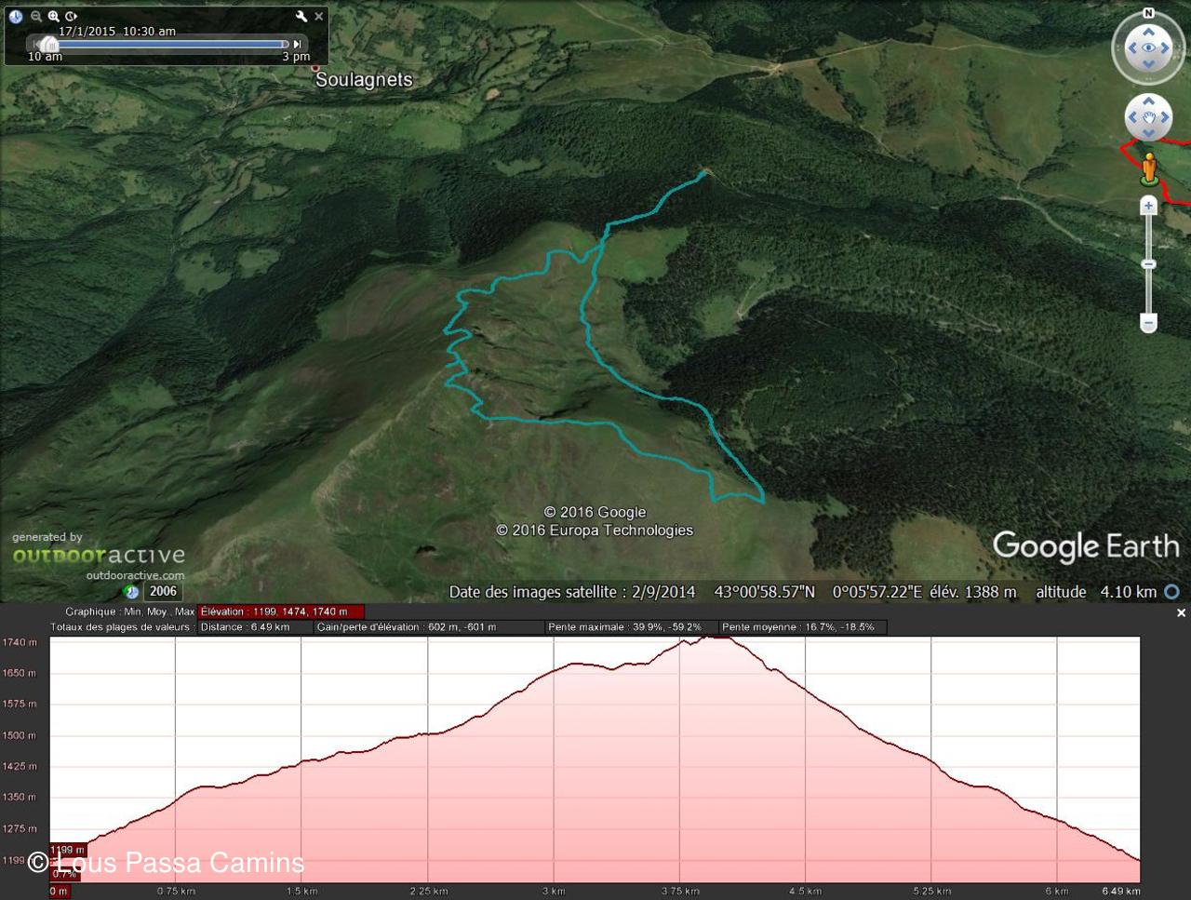Reset view to north with N marker
The width and height of the screenshot is (1191, 900).
(x=1148, y=13)
